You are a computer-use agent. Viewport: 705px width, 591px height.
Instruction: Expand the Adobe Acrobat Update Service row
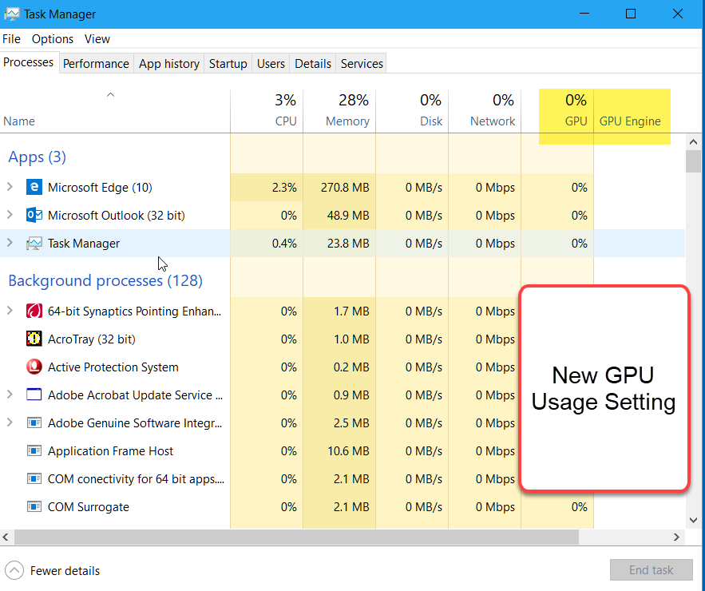(x=10, y=394)
